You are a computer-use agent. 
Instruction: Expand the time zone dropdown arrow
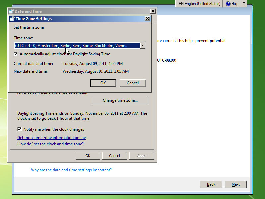[x=142, y=46]
